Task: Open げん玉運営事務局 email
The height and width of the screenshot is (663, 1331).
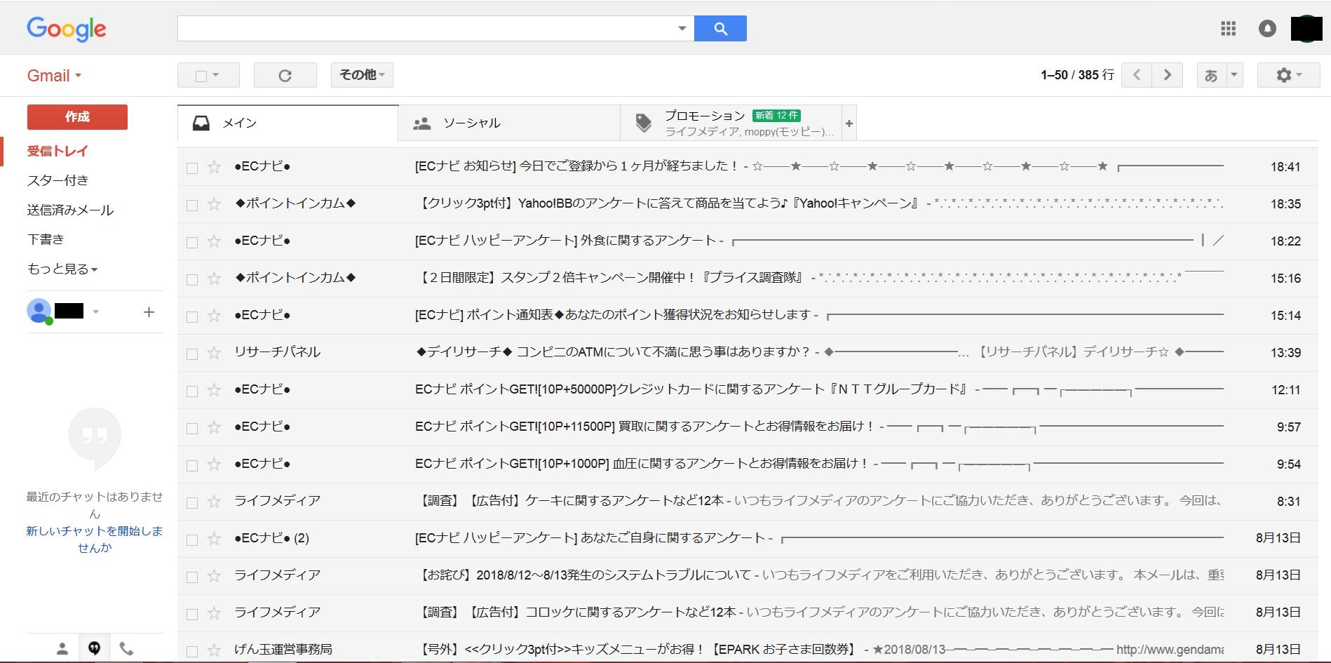Action: pos(748,650)
